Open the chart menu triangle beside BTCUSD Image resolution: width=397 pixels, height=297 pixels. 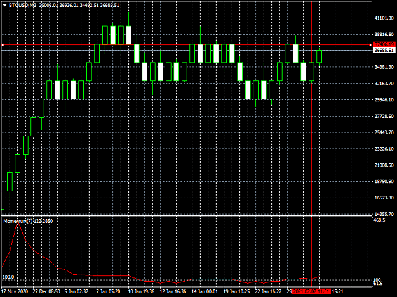[4, 5]
